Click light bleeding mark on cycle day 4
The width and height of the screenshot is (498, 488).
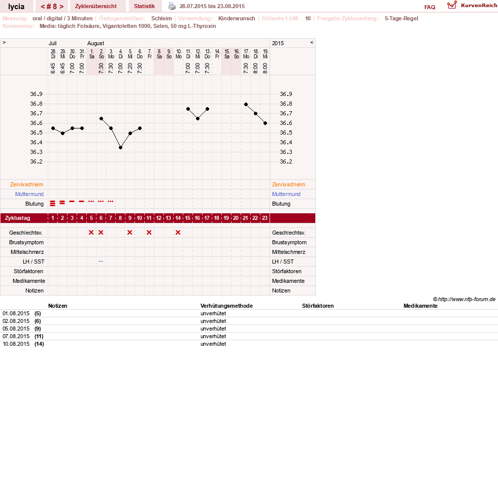82,202
